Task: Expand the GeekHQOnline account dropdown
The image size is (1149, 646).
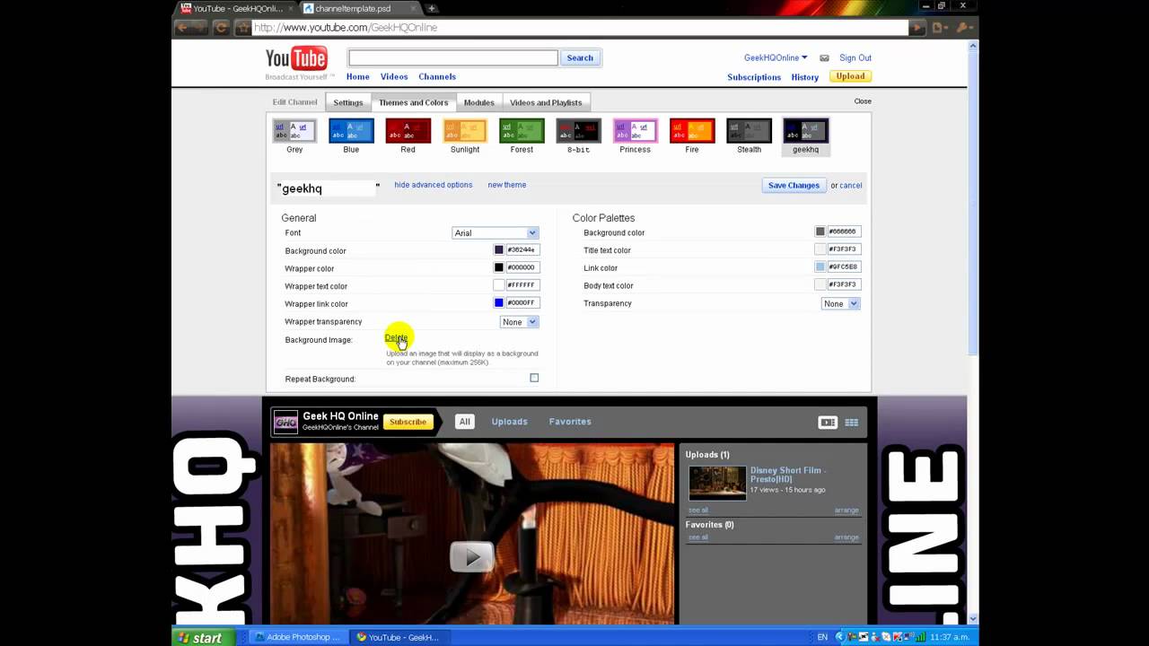Action: click(776, 58)
